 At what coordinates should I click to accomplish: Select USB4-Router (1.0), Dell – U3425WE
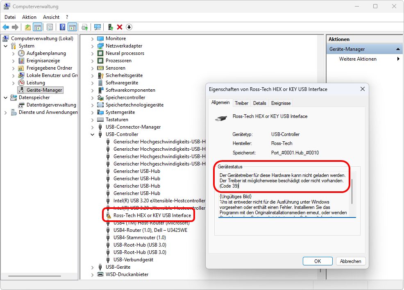point(150,230)
